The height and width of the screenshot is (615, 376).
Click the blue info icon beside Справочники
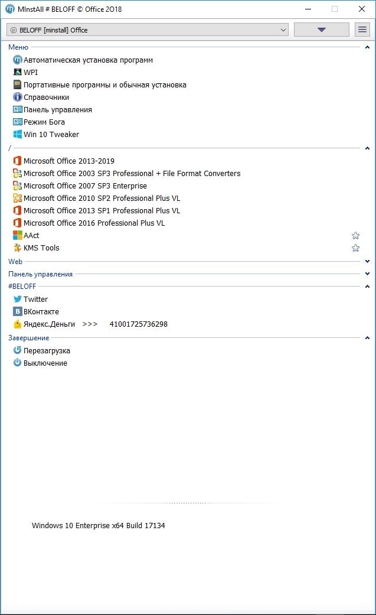point(17,97)
